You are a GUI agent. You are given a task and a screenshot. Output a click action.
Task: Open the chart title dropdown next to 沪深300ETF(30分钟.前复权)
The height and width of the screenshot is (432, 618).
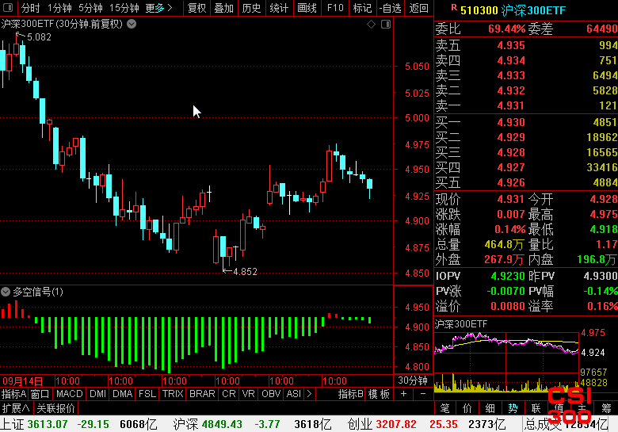[132, 24]
